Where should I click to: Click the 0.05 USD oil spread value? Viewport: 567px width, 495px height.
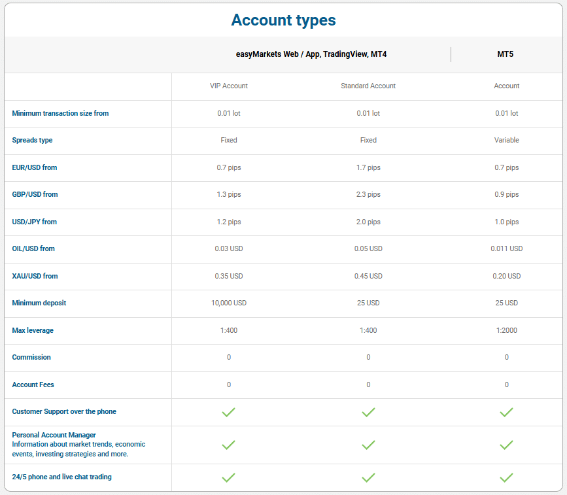pos(368,248)
